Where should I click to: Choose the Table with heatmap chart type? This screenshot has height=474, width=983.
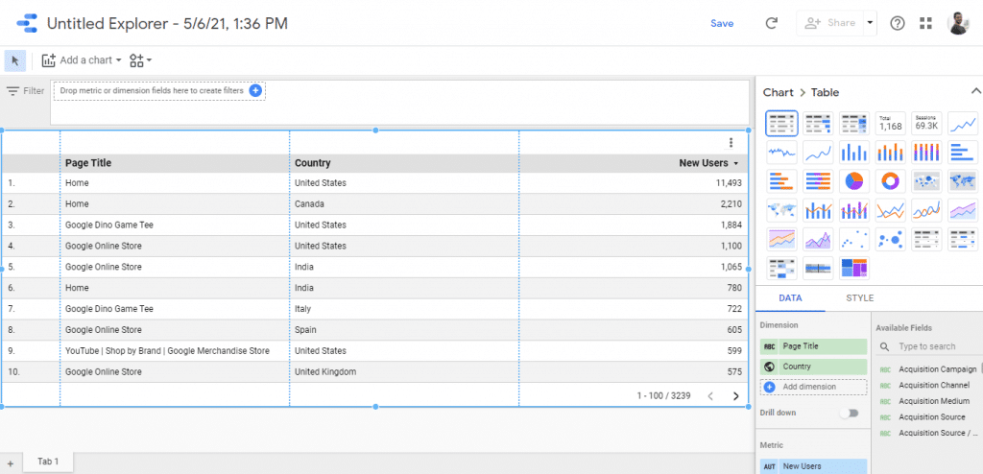click(853, 124)
